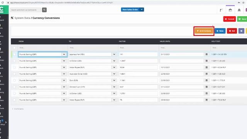Click the empty Valid Until field in US Dollar row
This screenshot has height=139, width=247.
[182, 61]
